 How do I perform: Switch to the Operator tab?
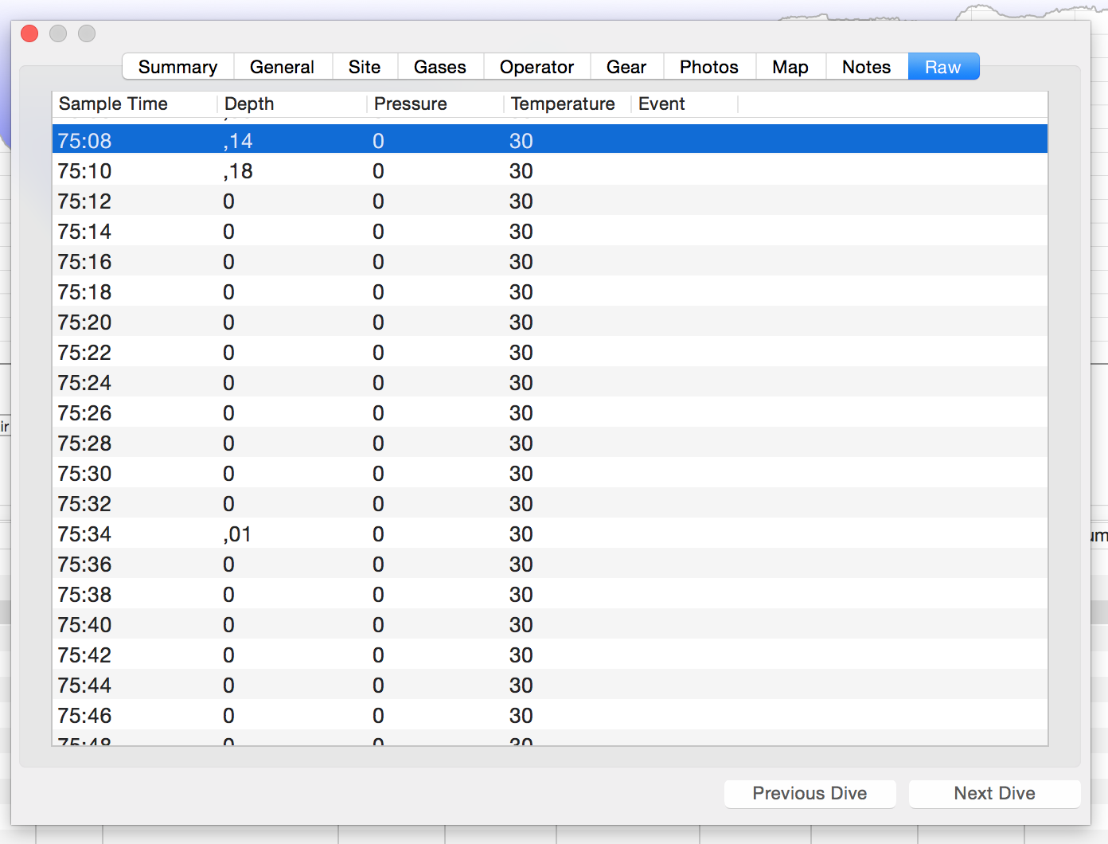tap(536, 67)
